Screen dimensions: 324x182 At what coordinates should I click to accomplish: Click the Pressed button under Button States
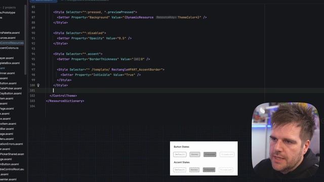[210, 154]
